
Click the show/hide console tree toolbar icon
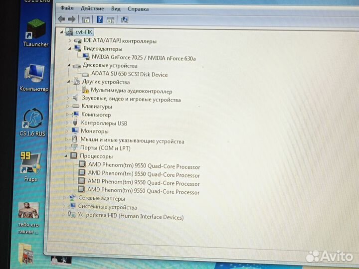click(86, 19)
